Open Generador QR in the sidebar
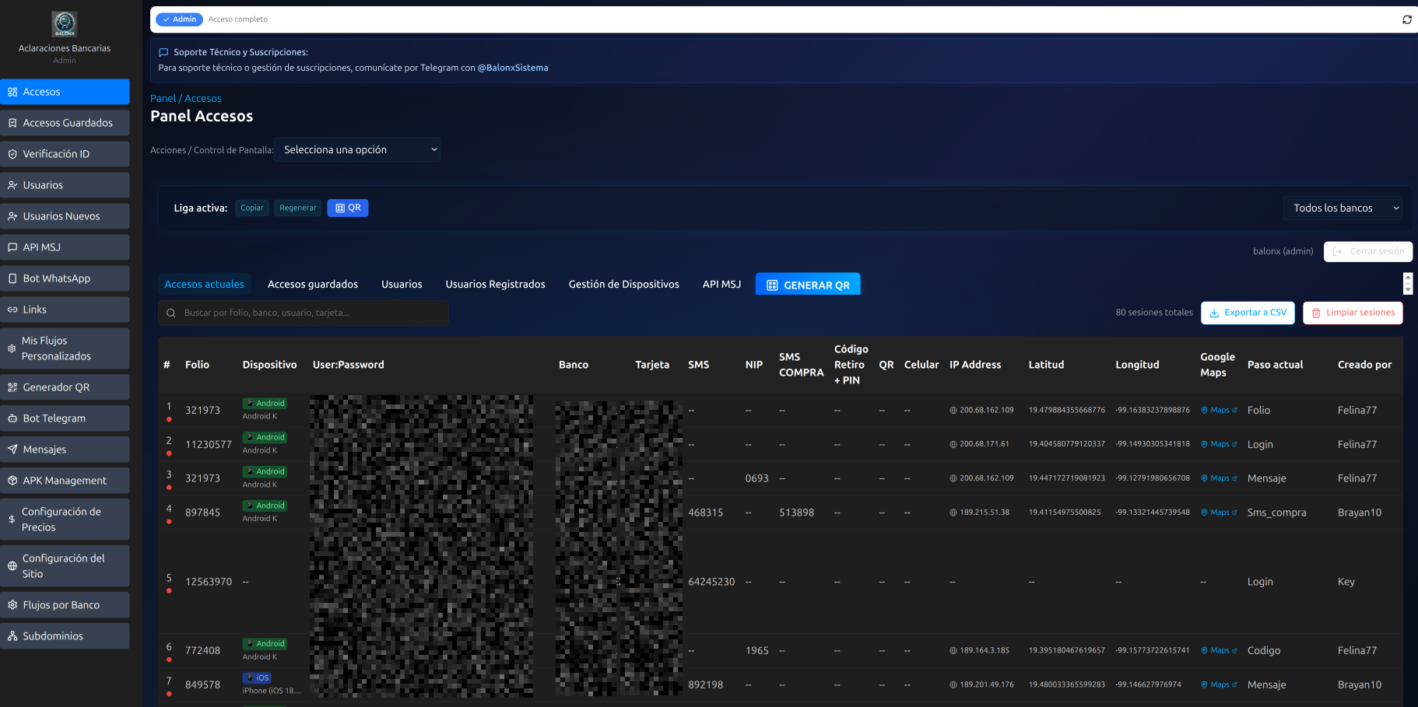The image size is (1418, 707). click(x=65, y=387)
